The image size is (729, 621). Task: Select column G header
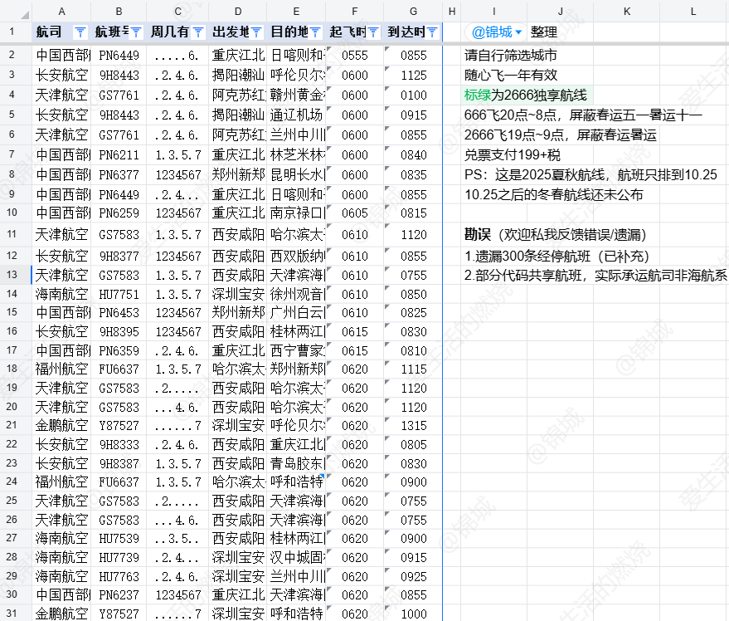pyautogui.click(x=413, y=11)
